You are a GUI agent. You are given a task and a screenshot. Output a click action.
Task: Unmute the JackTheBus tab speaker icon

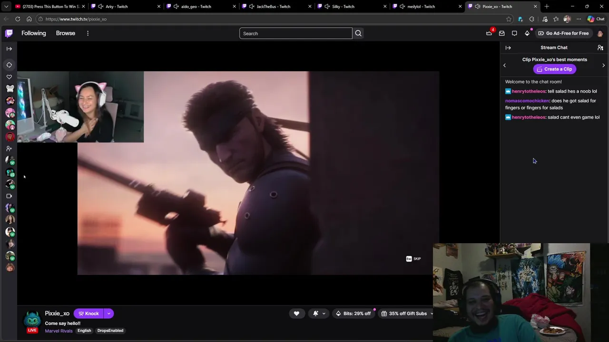click(252, 7)
